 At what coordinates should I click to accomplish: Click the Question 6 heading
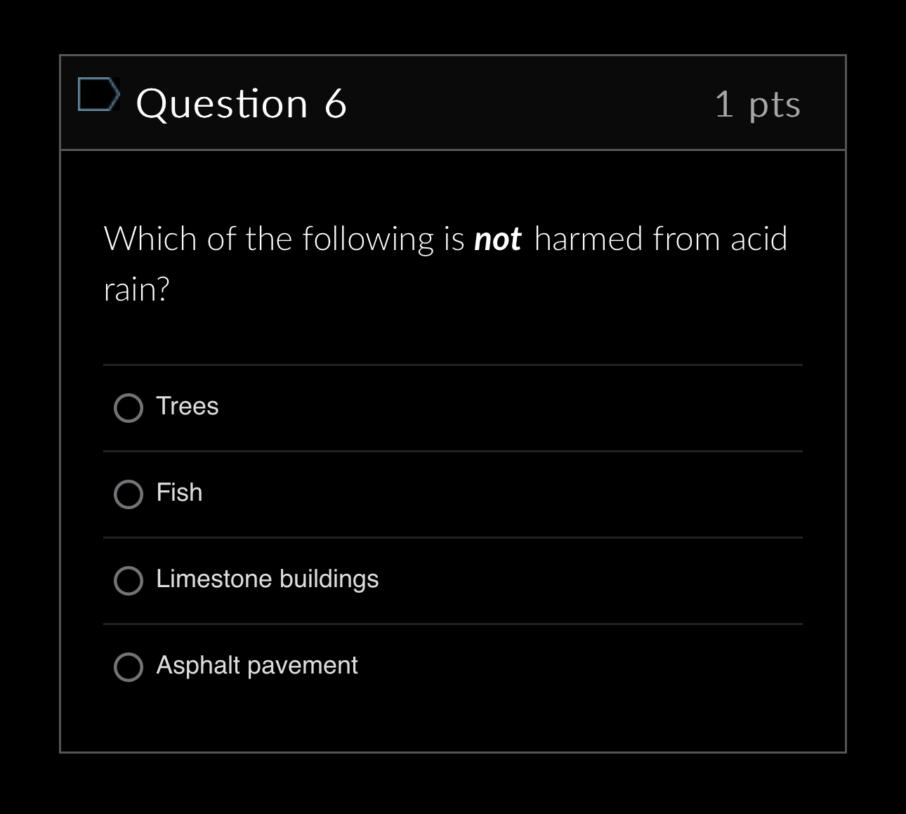242,103
